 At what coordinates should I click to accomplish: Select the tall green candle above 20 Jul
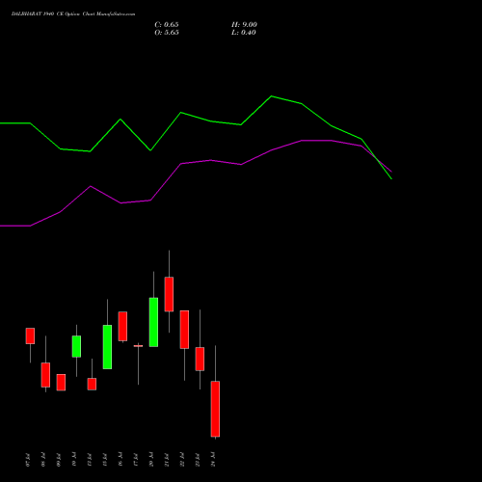(x=153, y=322)
